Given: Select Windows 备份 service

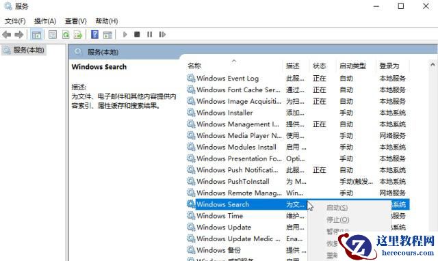Looking at the screenshot, I should point(246,250).
